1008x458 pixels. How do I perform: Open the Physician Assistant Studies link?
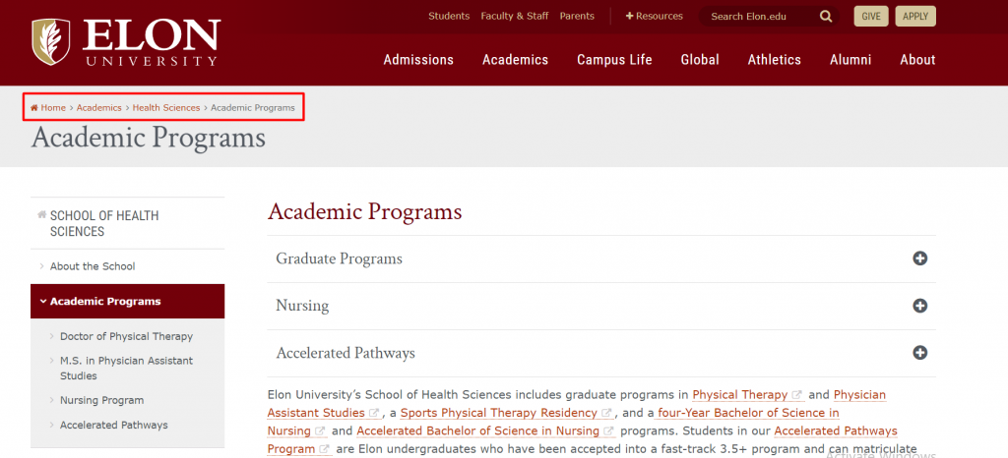859,395
